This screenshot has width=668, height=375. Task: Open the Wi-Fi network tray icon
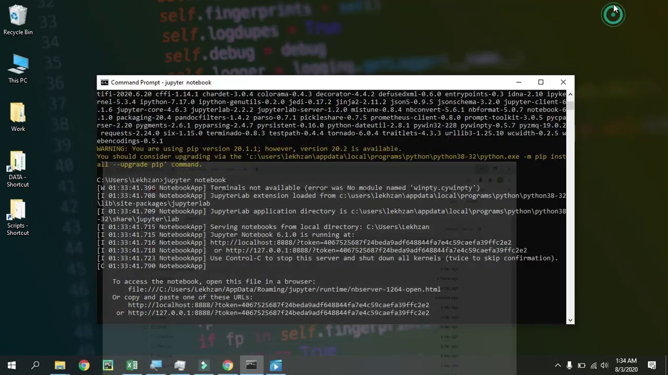pos(593,366)
